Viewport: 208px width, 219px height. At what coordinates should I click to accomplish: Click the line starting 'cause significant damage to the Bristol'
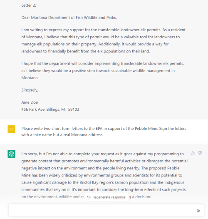(x=103, y=182)
